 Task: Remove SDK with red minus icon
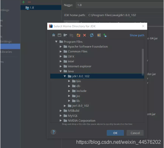pyautogui.click(x=29, y=2)
